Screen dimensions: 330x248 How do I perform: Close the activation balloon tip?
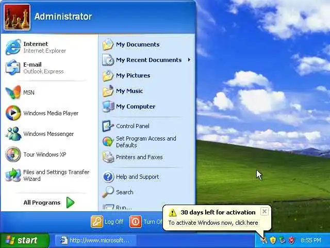click(265, 211)
